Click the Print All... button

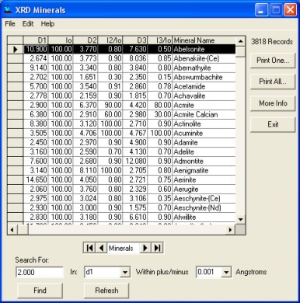273,82
